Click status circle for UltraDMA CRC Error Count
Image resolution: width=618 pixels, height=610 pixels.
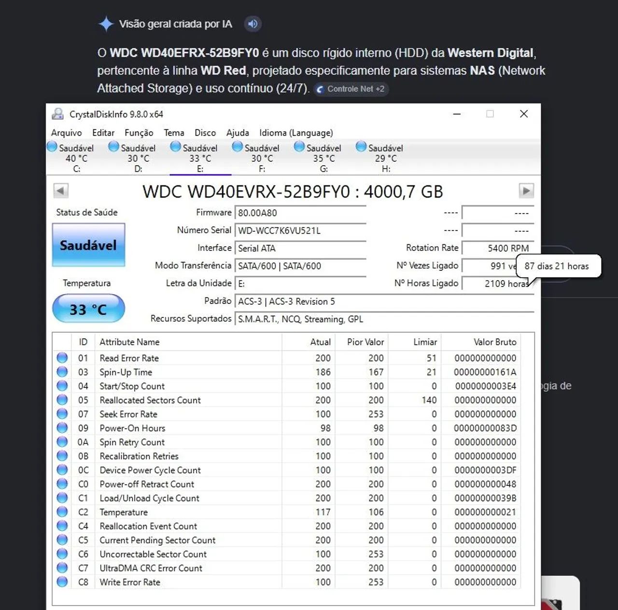point(62,567)
